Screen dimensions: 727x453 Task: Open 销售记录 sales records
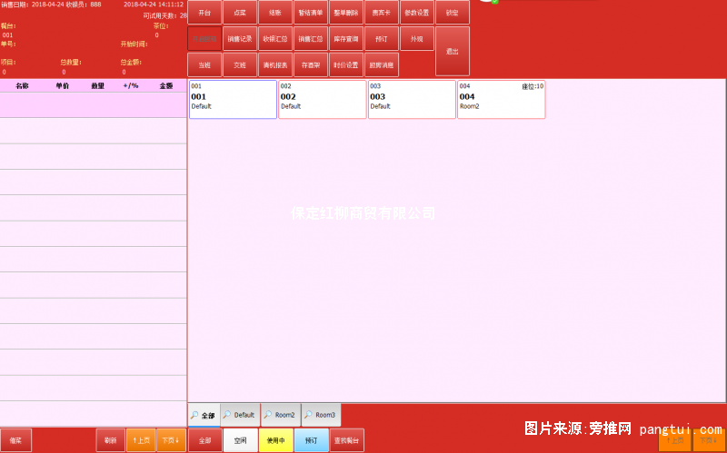point(240,39)
